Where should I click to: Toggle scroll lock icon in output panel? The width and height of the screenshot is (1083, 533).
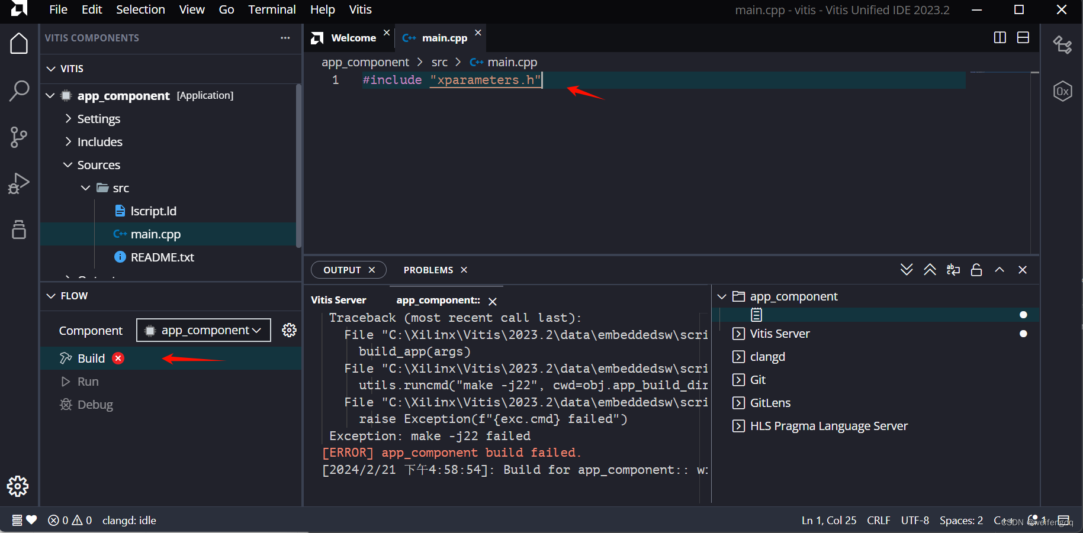point(976,270)
